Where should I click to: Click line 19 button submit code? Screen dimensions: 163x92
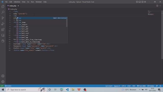point(34,50)
